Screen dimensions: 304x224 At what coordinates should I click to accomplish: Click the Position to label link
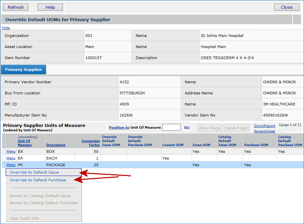point(119,128)
